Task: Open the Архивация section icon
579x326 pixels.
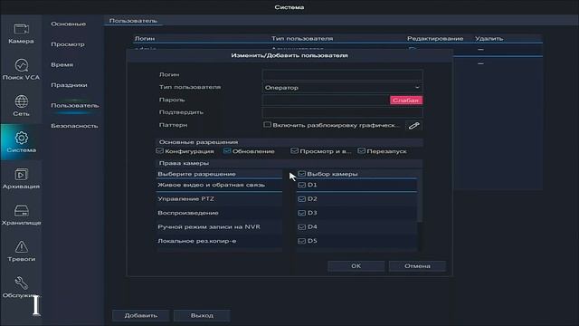Action: click(21, 174)
